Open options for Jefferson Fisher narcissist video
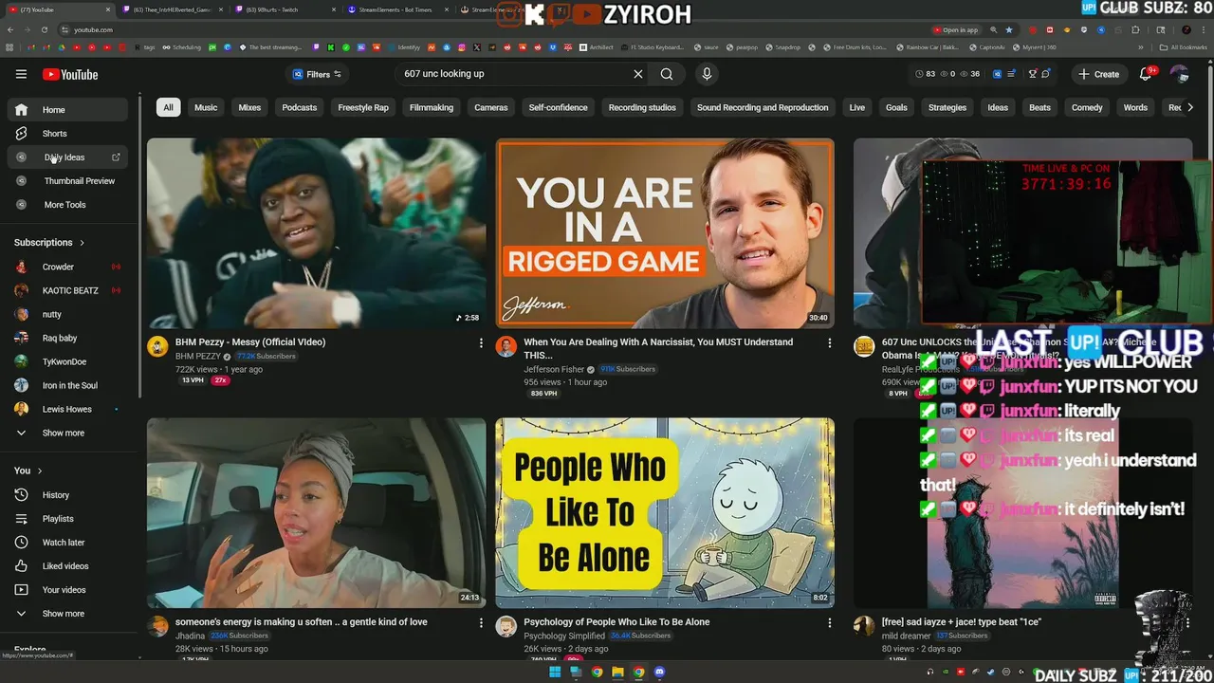Image resolution: width=1214 pixels, height=683 pixels. click(x=830, y=343)
